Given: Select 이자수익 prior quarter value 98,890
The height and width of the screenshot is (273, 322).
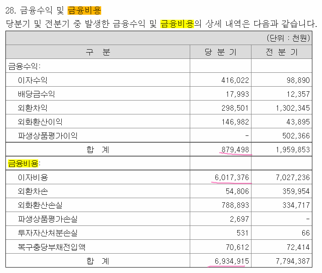Looking at the screenshot, I should (298, 80).
